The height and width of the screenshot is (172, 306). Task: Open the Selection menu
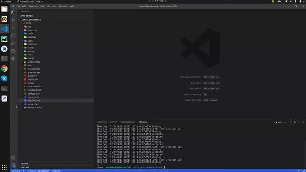(x=33, y=6)
